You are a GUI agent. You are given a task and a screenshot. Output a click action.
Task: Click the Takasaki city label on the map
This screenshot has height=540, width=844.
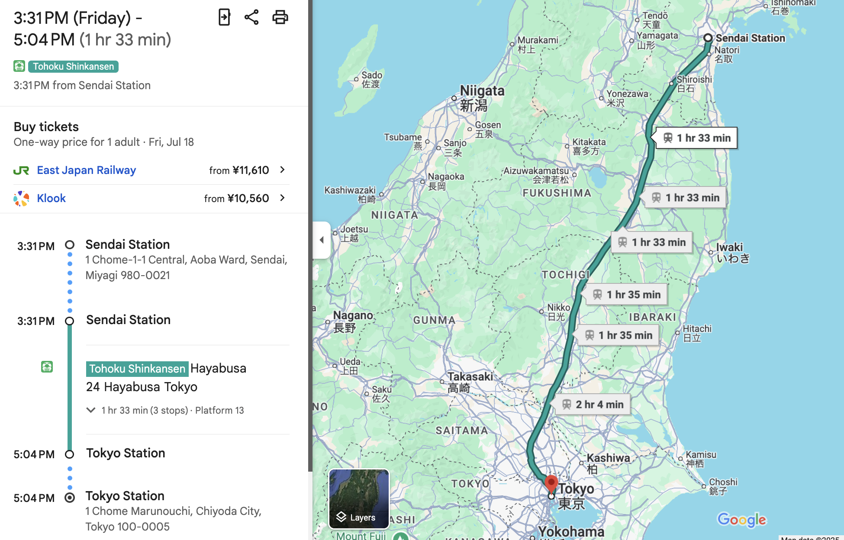(x=470, y=382)
